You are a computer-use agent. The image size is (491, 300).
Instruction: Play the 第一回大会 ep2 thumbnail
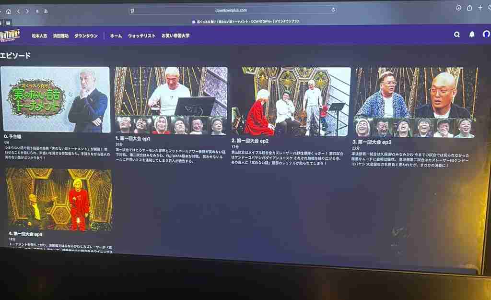click(291, 102)
